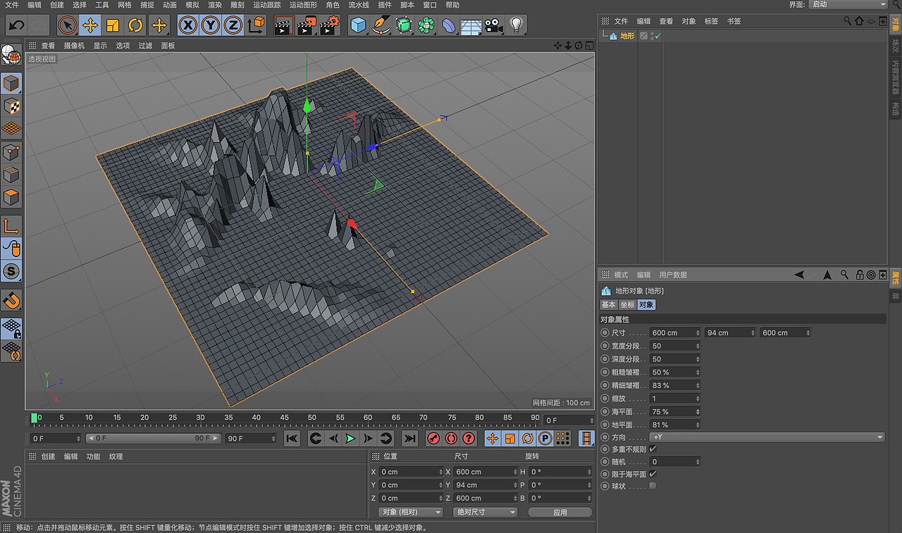Open the Cube primitive objects icon
Viewport: 902px width, 533px height.
point(359,26)
